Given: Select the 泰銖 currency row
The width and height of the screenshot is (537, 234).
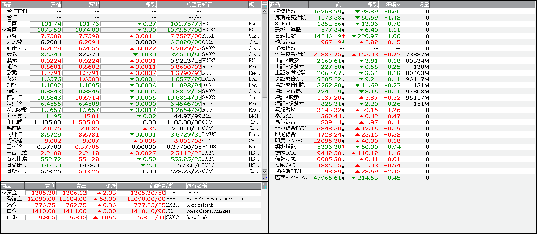Looking at the screenshot, I should click(x=131, y=54).
